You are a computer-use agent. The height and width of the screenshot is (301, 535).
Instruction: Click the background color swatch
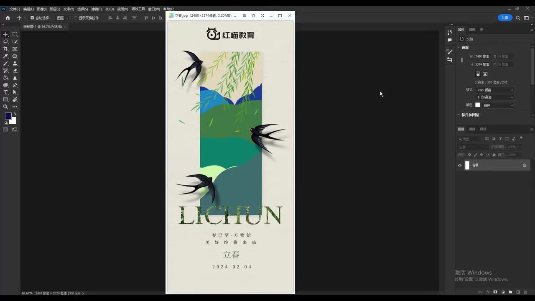tap(13, 120)
